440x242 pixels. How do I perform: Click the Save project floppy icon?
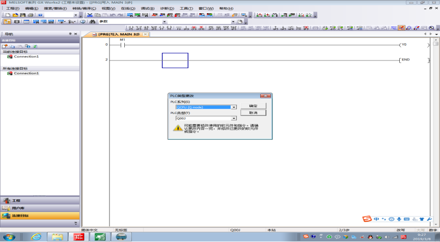[x=23, y=15]
